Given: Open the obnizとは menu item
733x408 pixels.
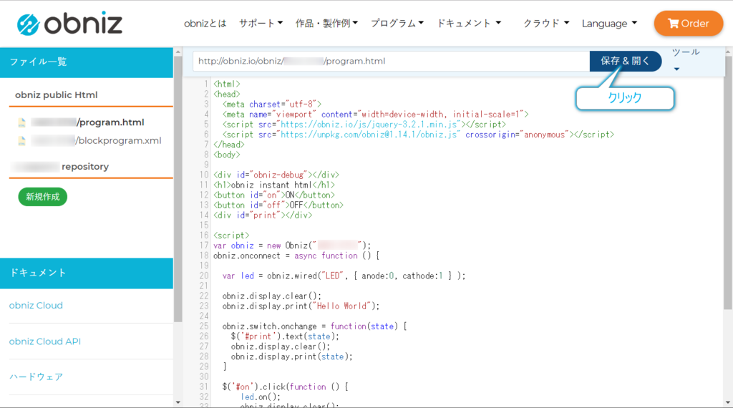Looking at the screenshot, I should [x=205, y=24].
